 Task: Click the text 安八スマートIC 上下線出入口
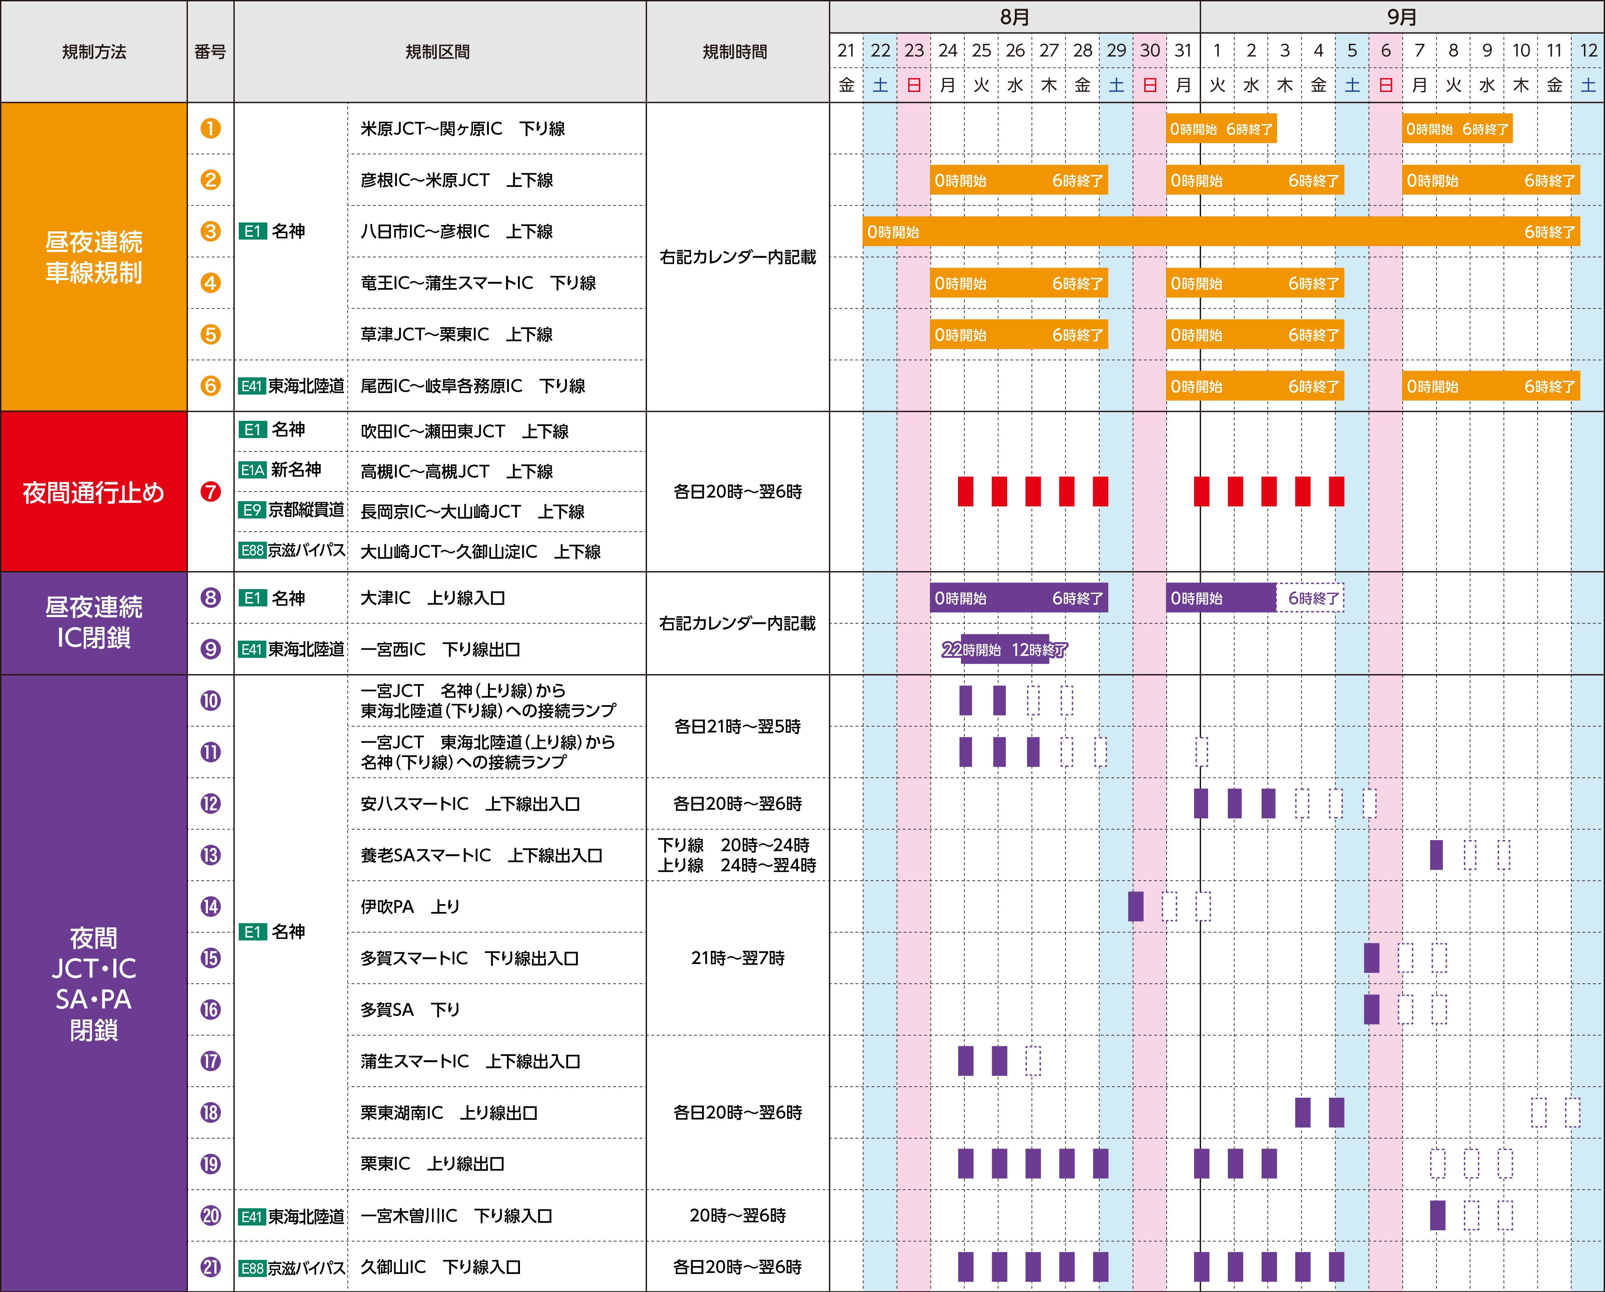470,804
